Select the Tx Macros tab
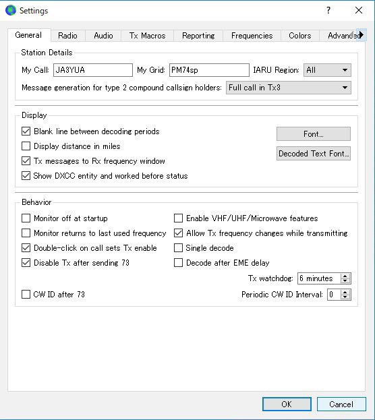Viewport: 375px width, 420px height. click(148, 36)
